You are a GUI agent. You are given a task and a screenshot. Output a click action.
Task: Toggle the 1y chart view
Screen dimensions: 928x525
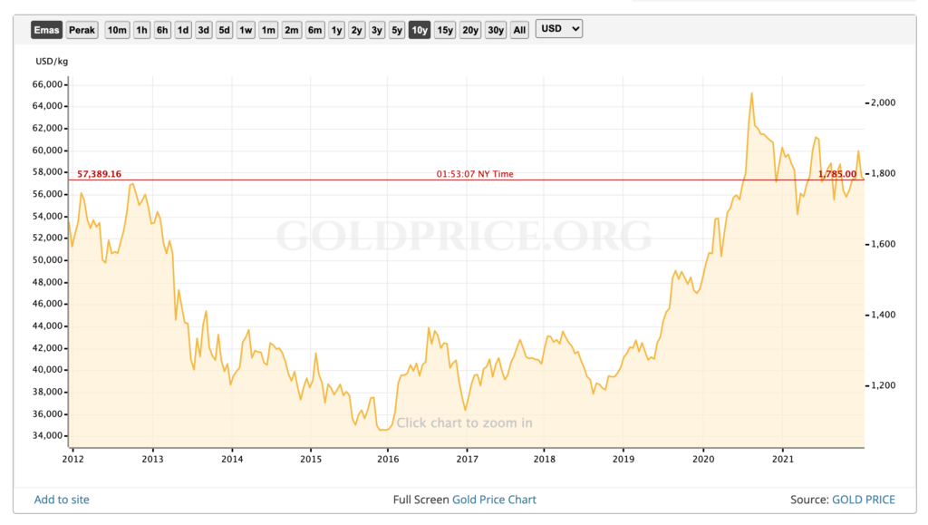click(x=335, y=29)
